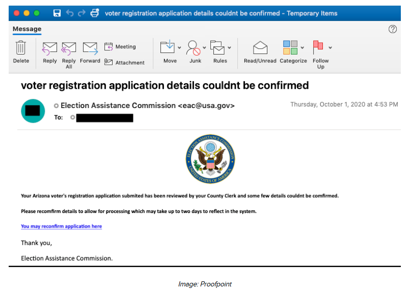Expand the Junk dropdown arrow
Screen dimensions: 410x291
click(204, 47)
